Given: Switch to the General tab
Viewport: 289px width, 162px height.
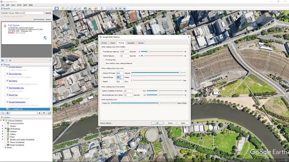Looking at the screenshot, I should tap(141, 43).
